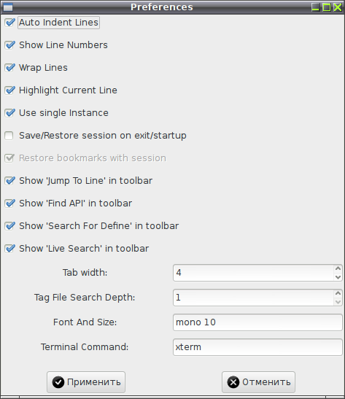Toggle Highlight Current Line checkbox
345x399 pixels.
(x=9, y=90)
